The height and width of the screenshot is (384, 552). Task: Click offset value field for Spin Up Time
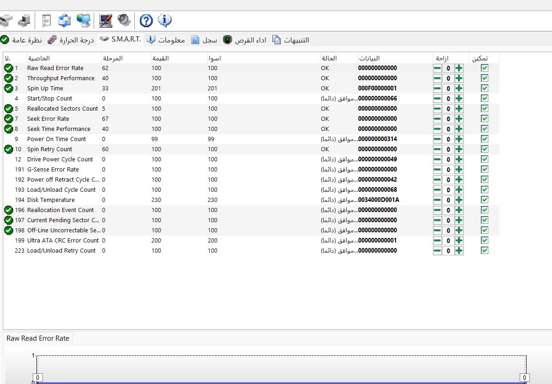[x=448, y=89]
